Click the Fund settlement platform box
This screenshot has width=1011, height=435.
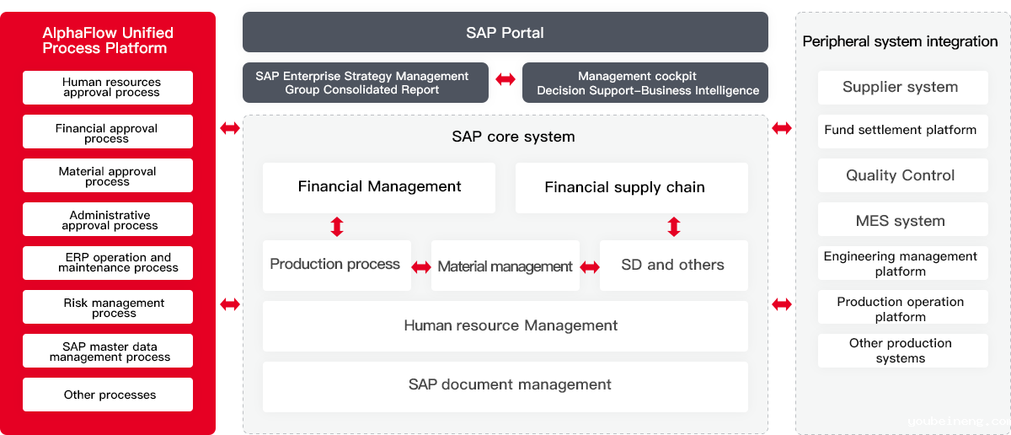[x=902, y=132]
